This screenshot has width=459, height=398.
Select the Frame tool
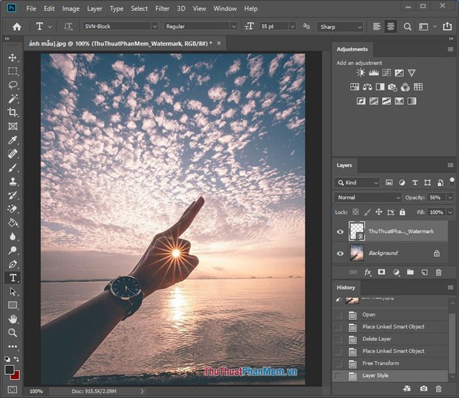(12, 126)
